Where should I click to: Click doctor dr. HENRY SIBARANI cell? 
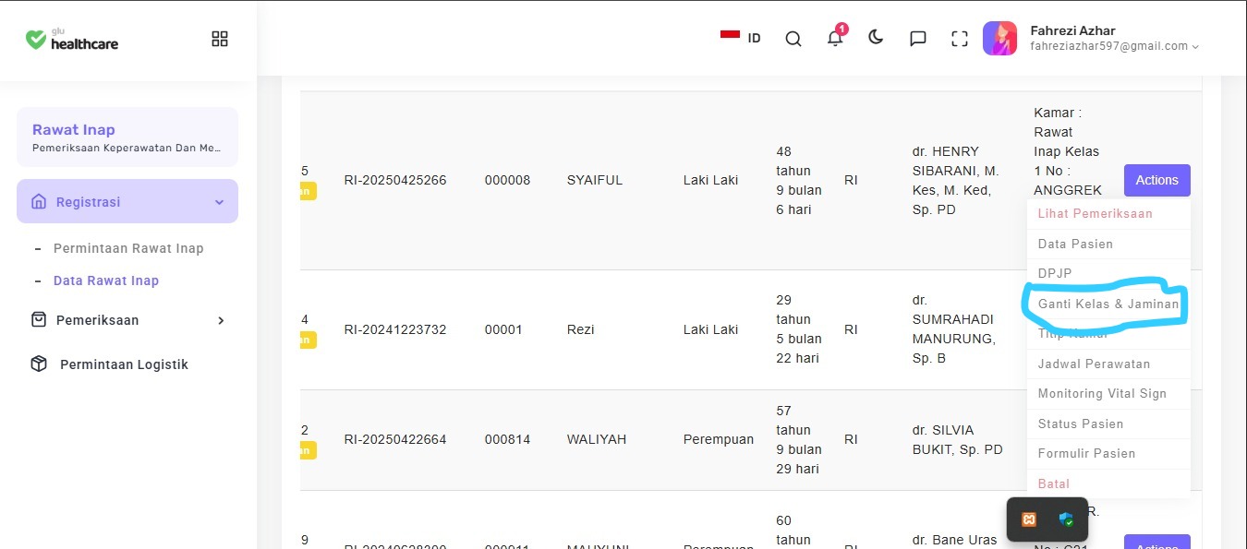(956, 180)
